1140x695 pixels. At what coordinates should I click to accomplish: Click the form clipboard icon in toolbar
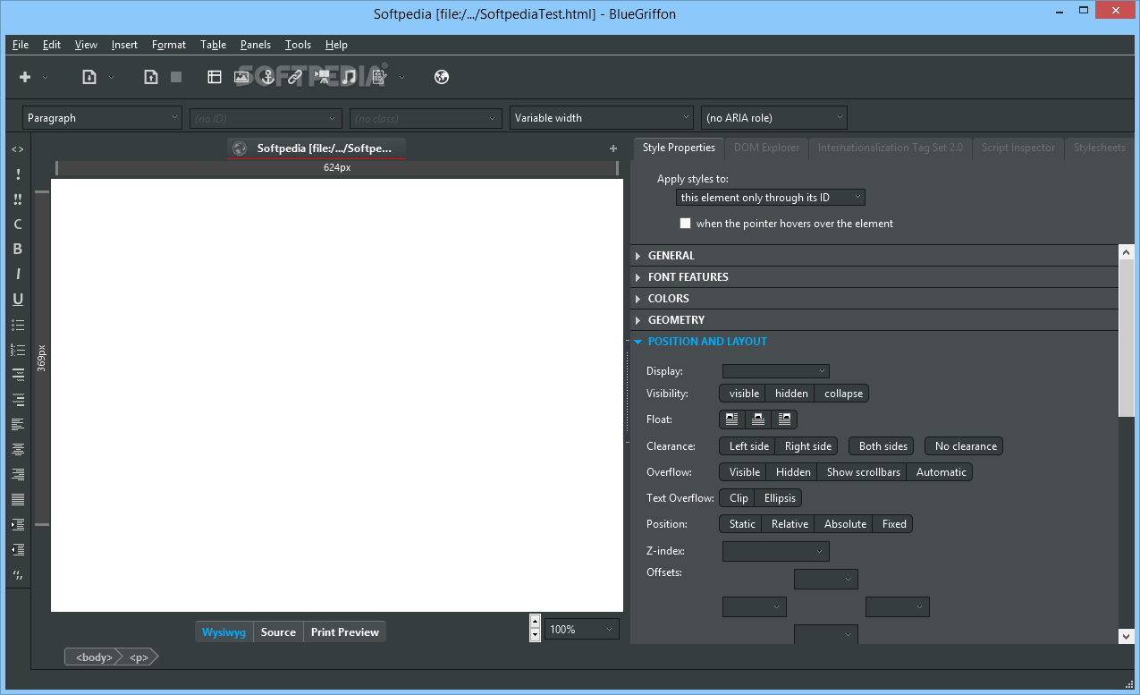coord(379,77)
